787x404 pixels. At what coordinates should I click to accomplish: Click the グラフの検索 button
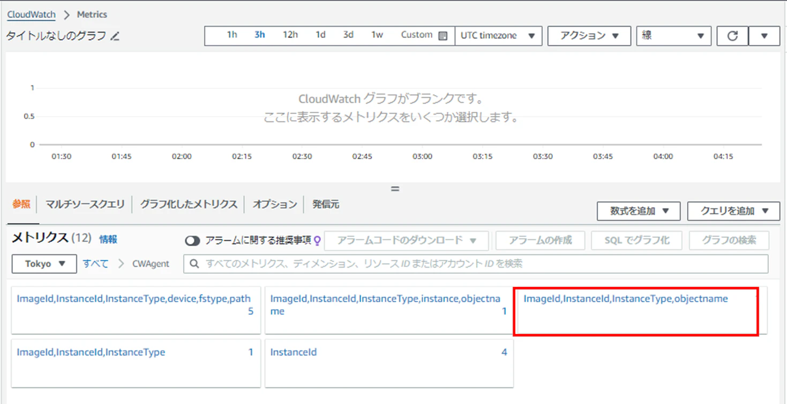tap(729, 241)
